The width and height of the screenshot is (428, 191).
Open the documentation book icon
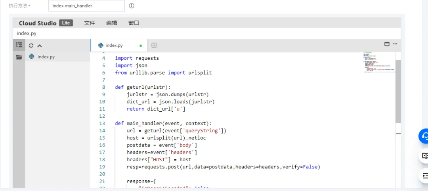[424, 156]
